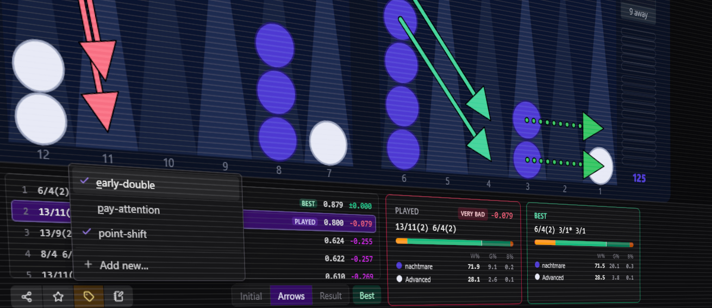Click point number 4 label

pyautogui.click(x=489, y=184)
